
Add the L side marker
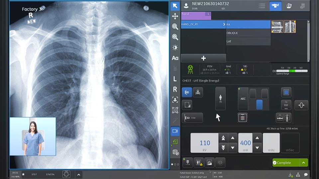point(175,79)
